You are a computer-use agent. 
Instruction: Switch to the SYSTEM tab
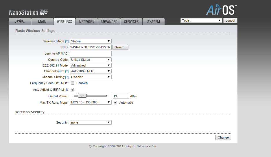(154, 22)
